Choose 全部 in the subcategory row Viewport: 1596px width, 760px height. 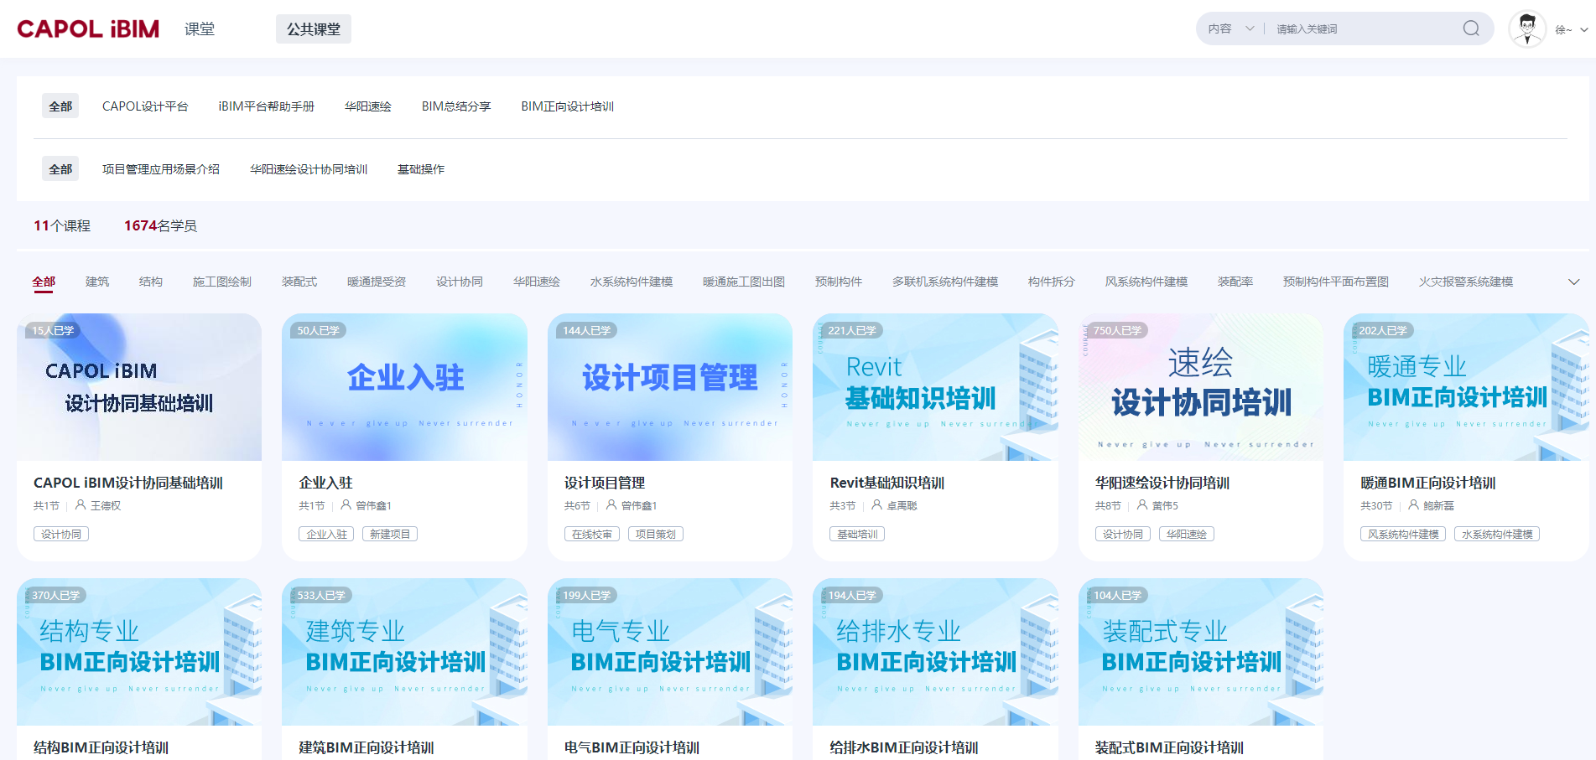(x=60, y=168)
